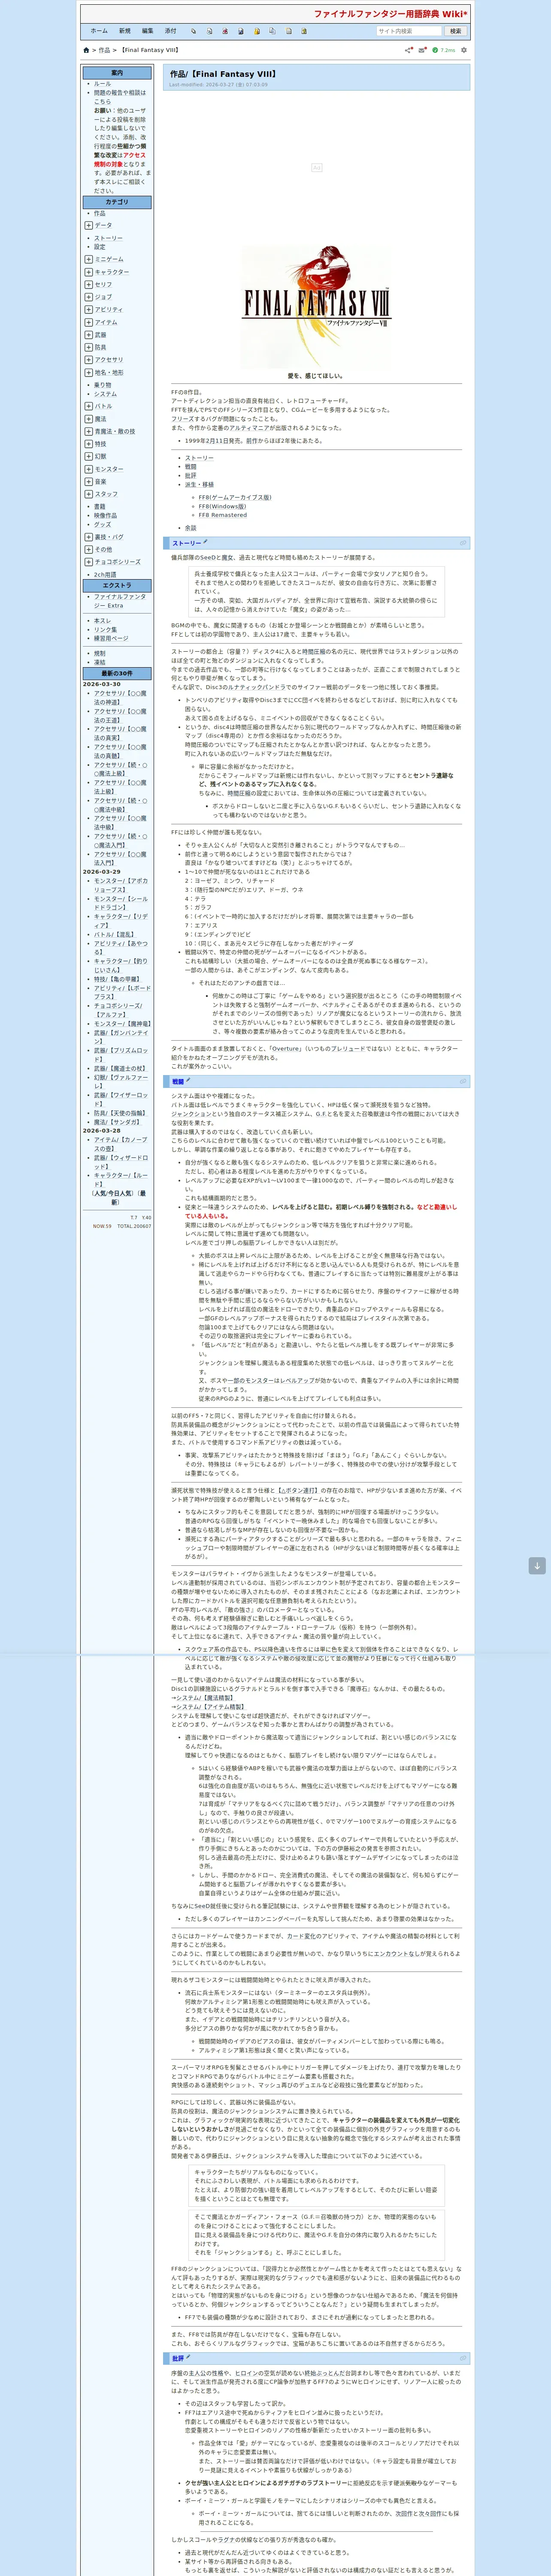
Task: Open the ホーム menu item
Action: (99, 31)
